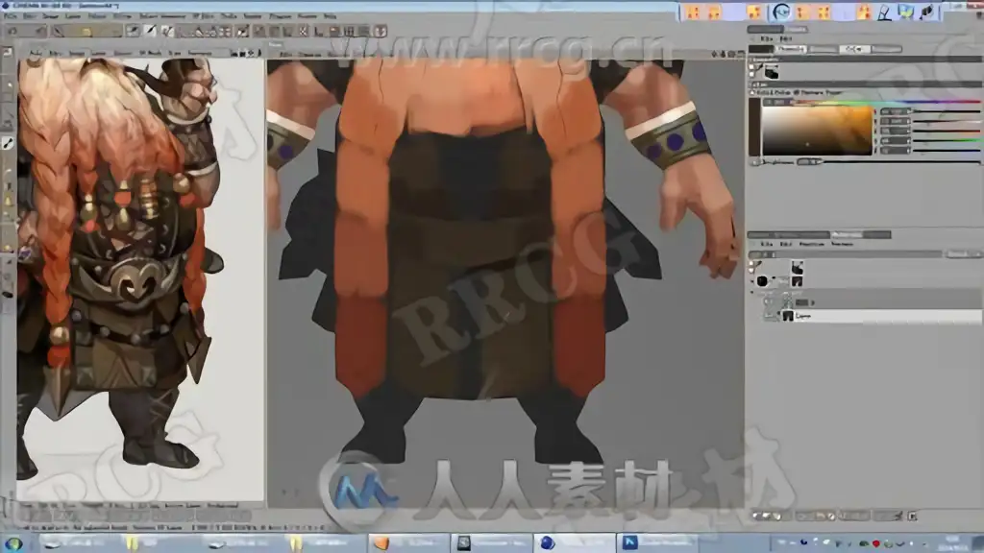Open the File menu in main menu bar

pos(11,16)
